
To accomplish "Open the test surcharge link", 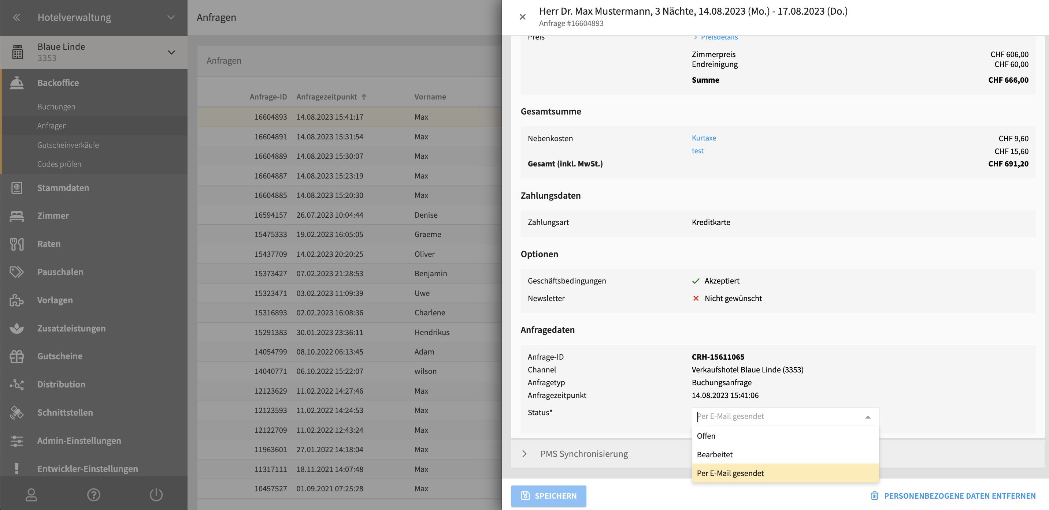I will [697, 150].
